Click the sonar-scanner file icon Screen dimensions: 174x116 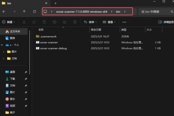[38, 42]
